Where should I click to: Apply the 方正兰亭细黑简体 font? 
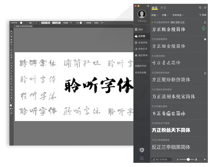tap(171, 147)
